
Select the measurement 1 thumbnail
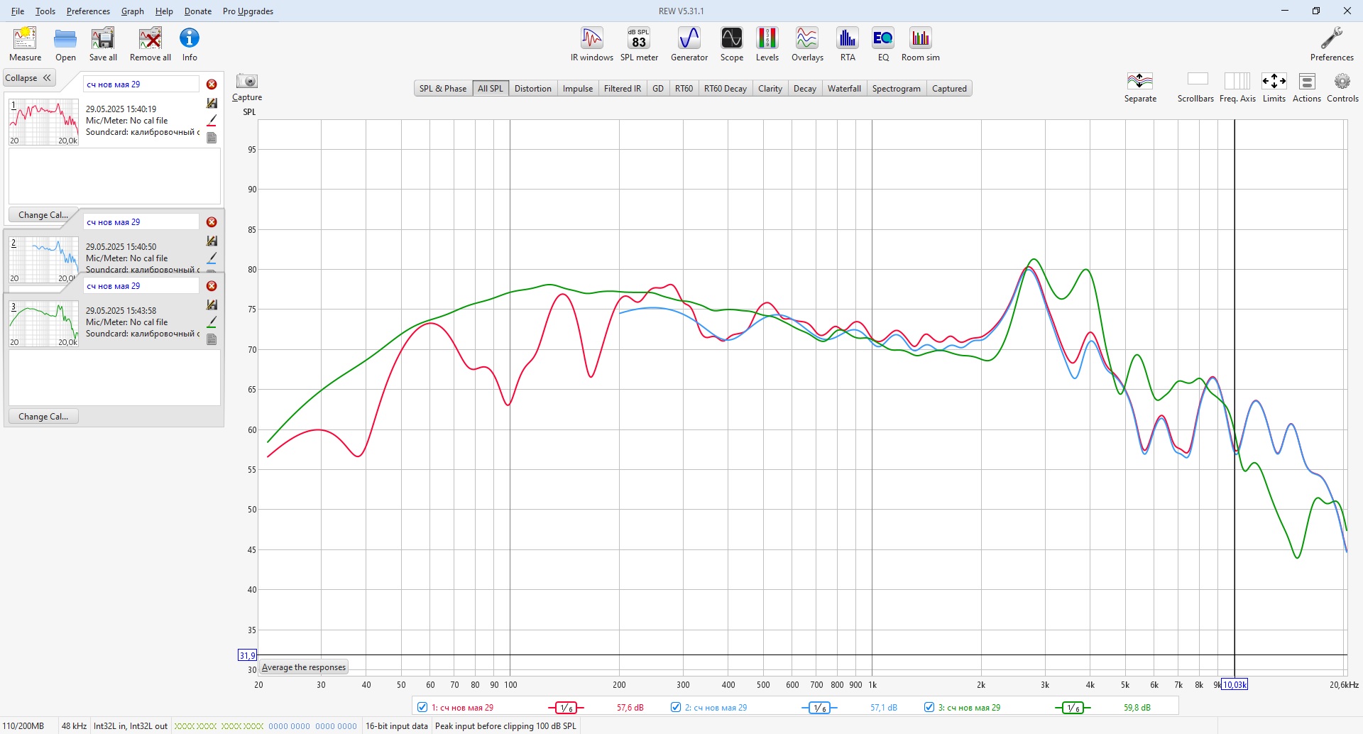click(x=43, y=122)
